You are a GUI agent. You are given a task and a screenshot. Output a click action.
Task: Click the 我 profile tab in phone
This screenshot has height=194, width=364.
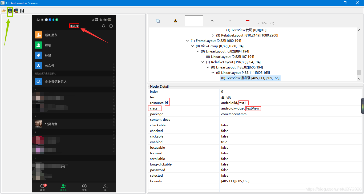click(x=106, y=187)
